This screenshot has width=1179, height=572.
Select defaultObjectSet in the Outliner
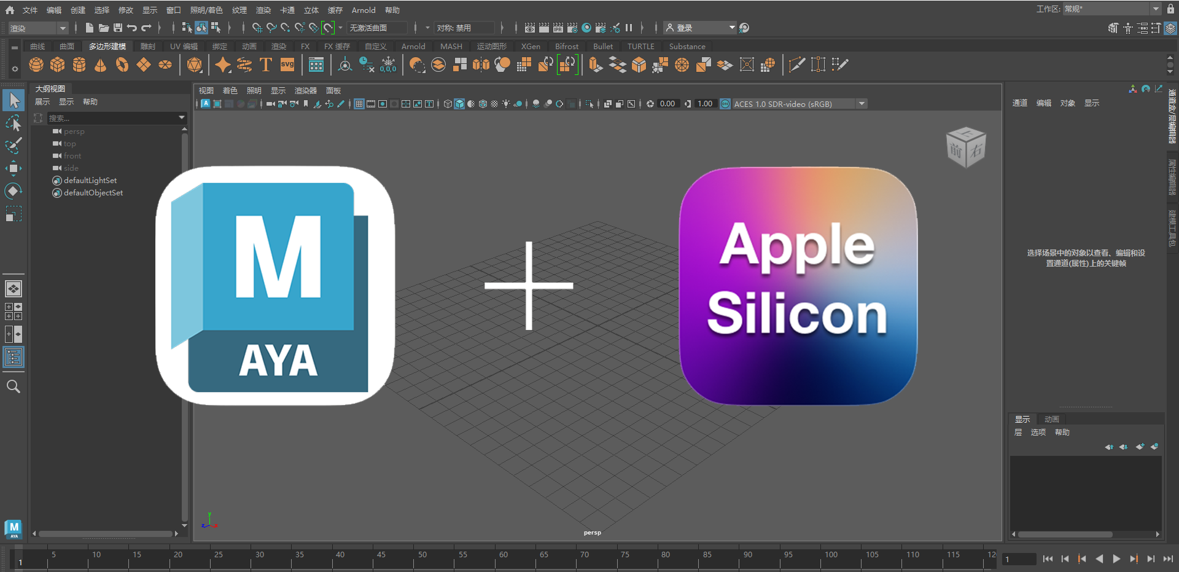(93, 193)
